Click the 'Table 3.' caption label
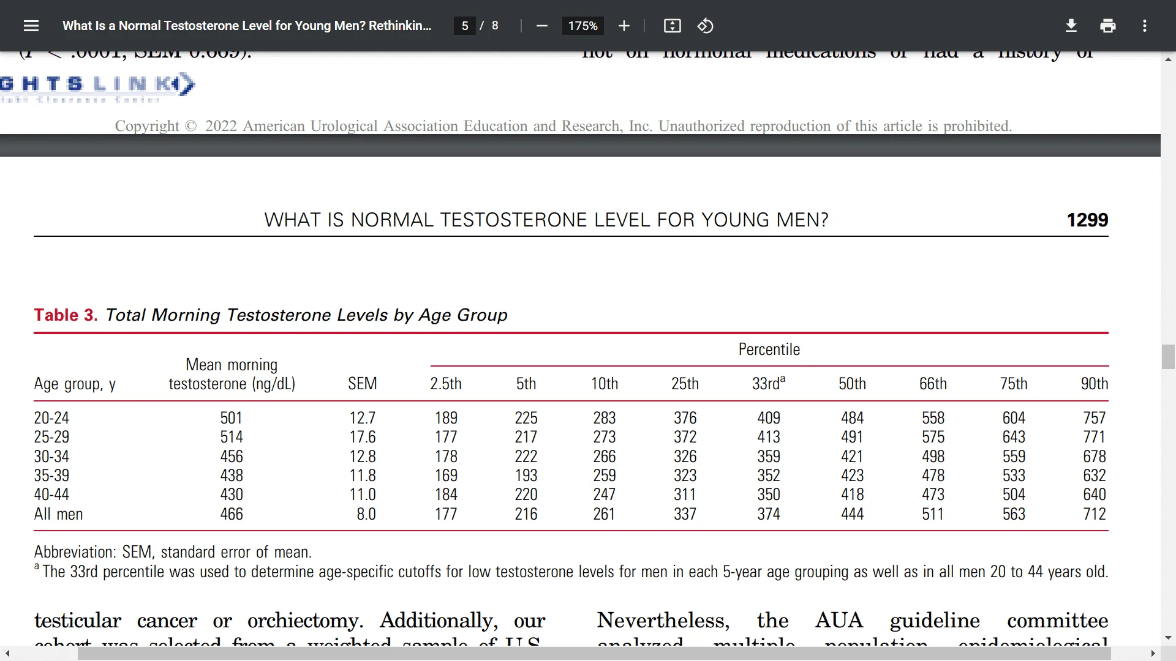The width and height of the screenshot is (1176, 661). tap(66, 315)
